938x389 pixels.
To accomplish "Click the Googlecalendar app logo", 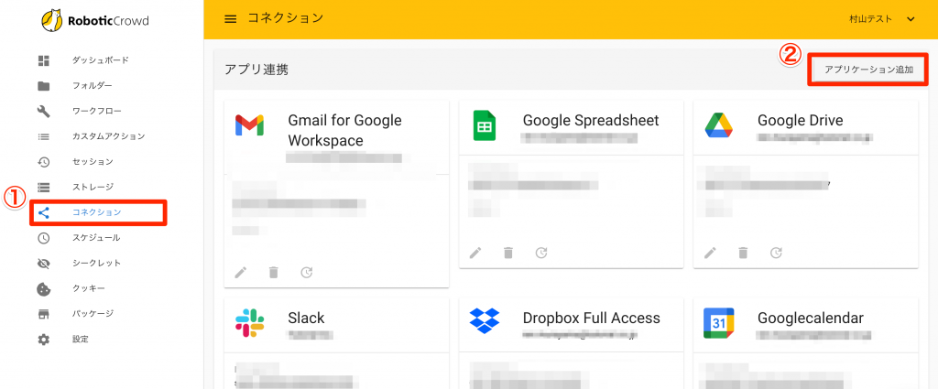I will (x=718, y=323).
